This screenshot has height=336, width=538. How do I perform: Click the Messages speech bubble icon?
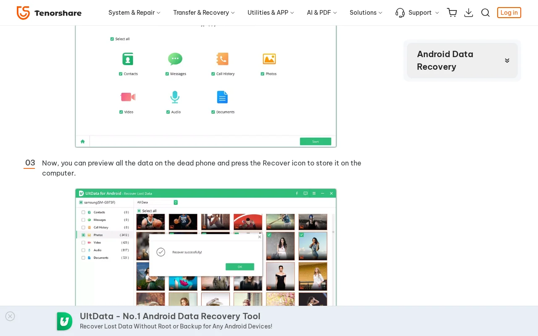175,59
